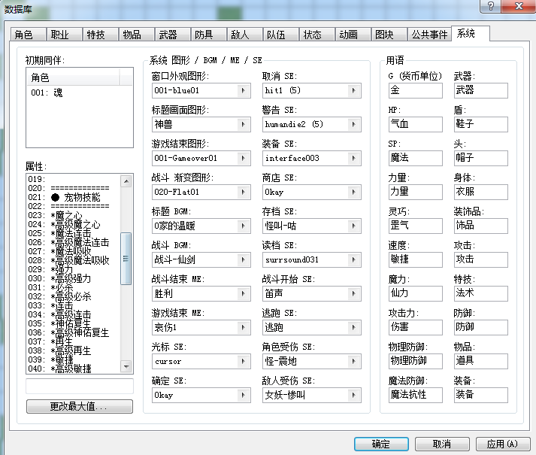Edit the 魔力 term field 仙力
The width and height of the screenshot is (536, 455).
pos(415,294)
